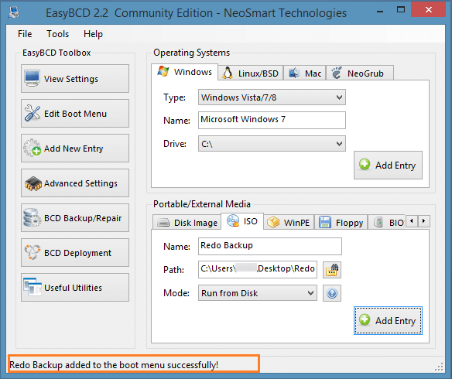The image size is (452, 379).
Task: Open Useful Utilities section
Action: [x=75, y=288]
